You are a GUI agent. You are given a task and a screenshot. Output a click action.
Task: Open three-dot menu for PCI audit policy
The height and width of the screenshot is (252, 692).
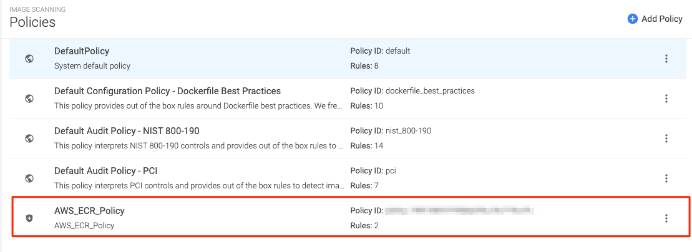click(666, 178)
